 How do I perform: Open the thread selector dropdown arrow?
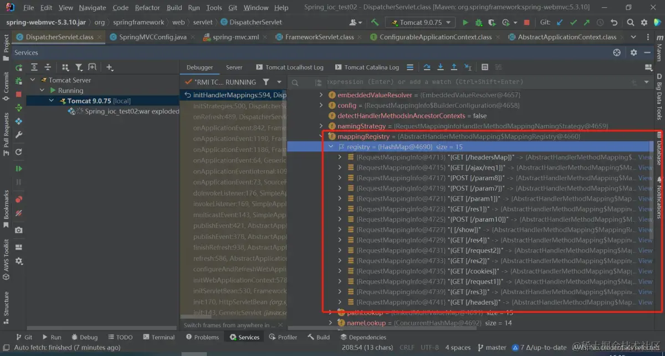click(x=279, y=82)
